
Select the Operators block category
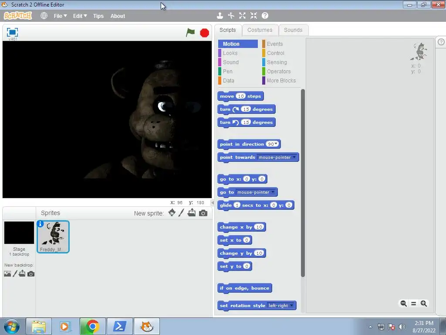tap(279, 71)
